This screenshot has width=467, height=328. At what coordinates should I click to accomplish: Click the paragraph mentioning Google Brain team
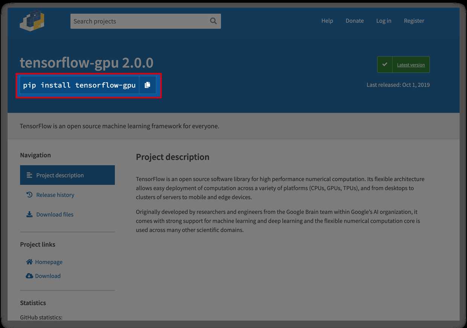coord(278,221)
